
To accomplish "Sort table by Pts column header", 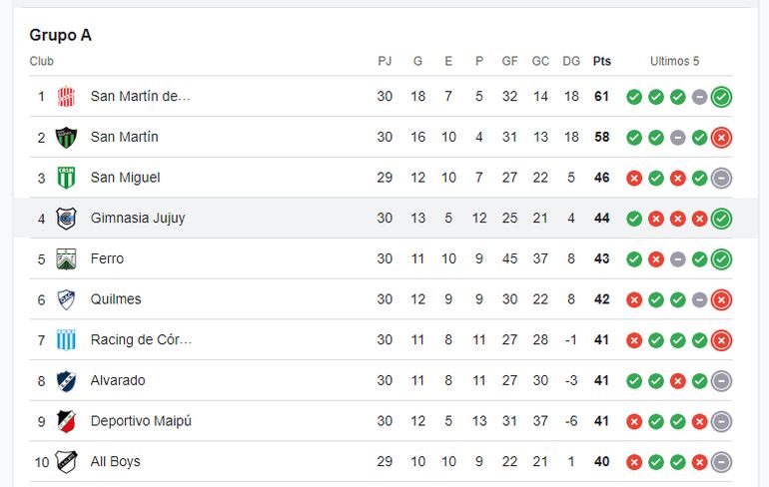I will click(x=602, y=61).
